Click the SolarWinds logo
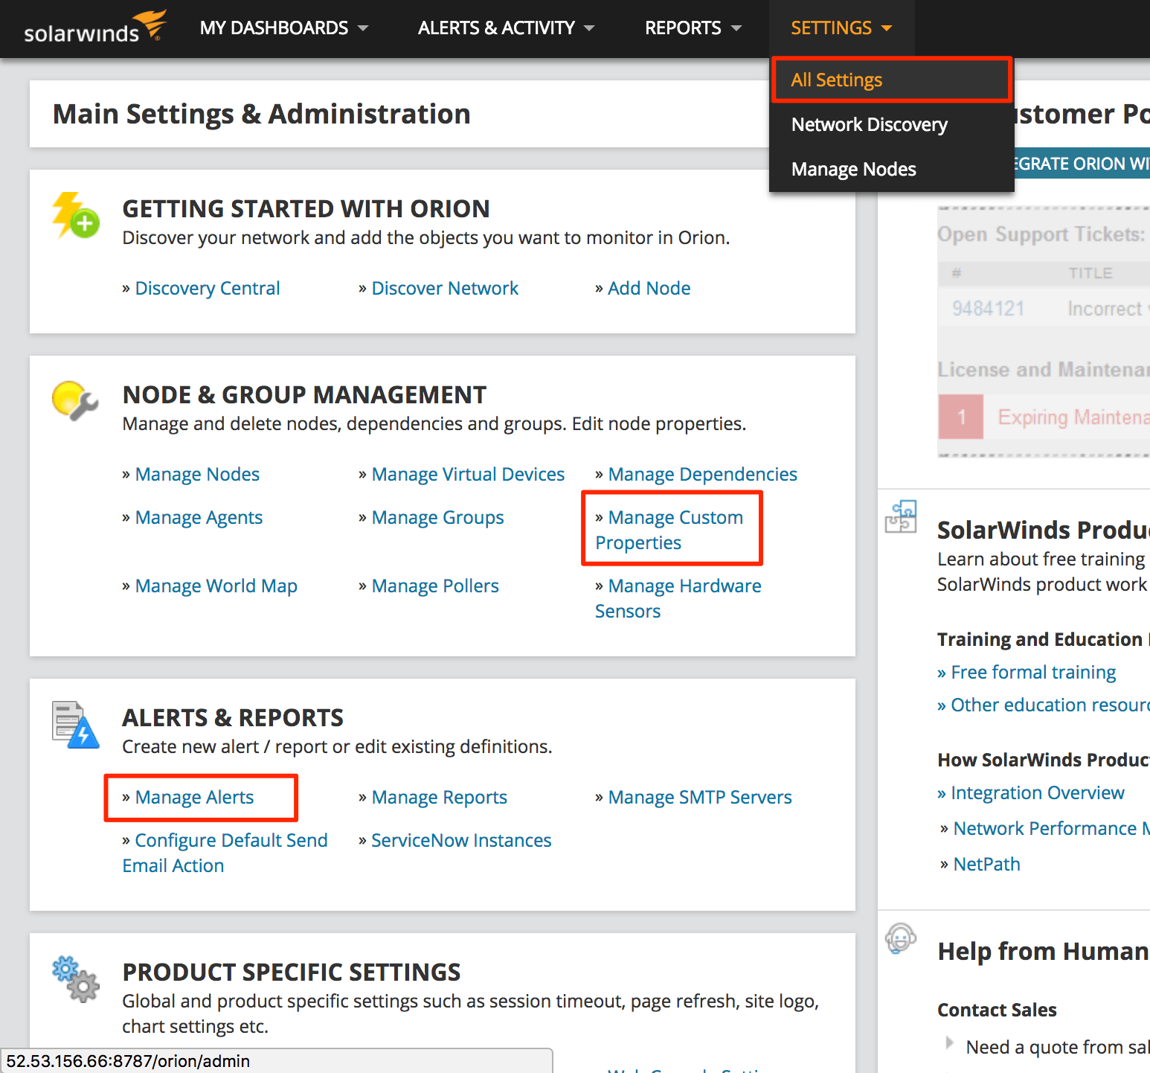 (x=94, y=27)
